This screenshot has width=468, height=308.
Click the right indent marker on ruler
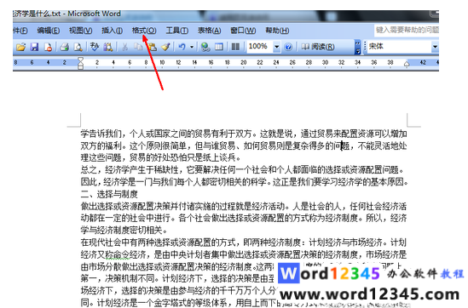tap(407, 64)
